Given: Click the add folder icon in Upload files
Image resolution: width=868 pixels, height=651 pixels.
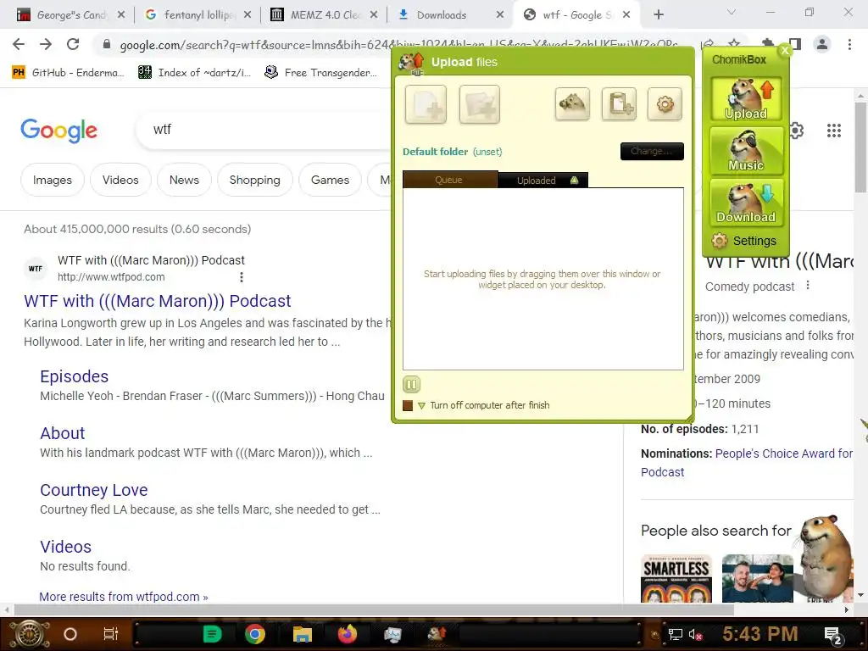Looking at the screenshot, I should 480,104.
